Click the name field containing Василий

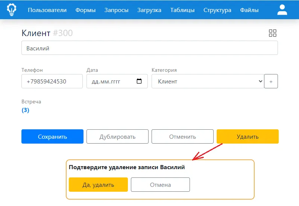click(150, 48)
